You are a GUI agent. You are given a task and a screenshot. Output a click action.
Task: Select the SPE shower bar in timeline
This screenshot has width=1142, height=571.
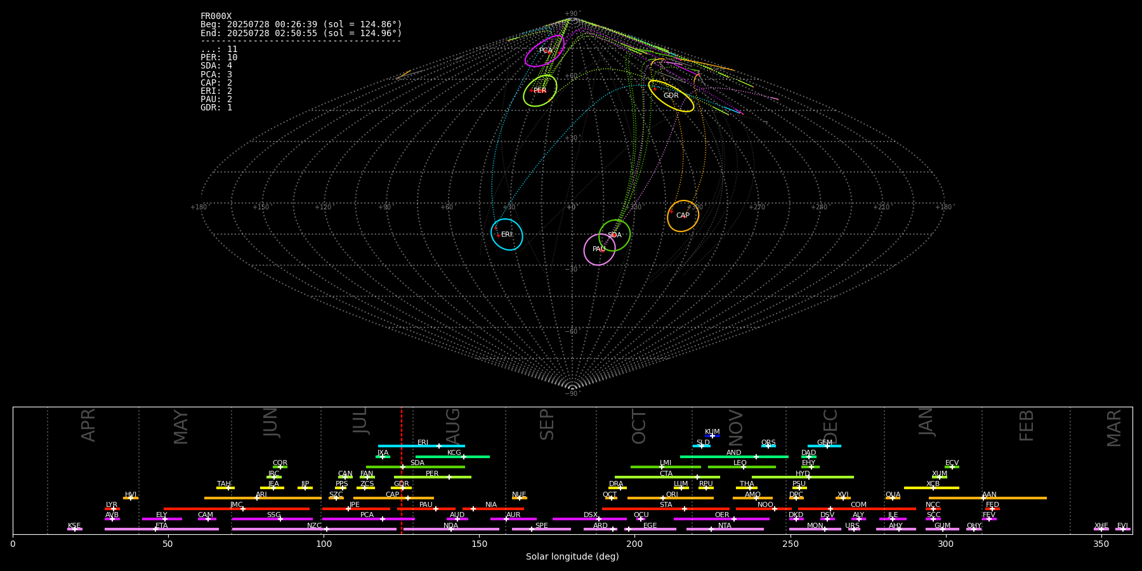pos(541,529)
